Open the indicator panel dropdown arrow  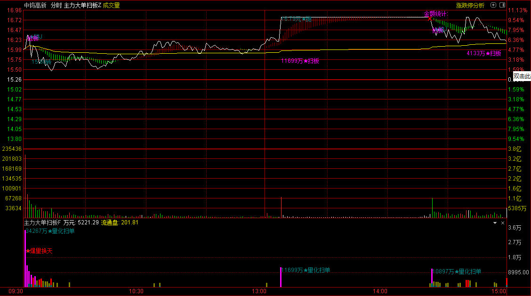pyautogui.click(x=495, y=223)
